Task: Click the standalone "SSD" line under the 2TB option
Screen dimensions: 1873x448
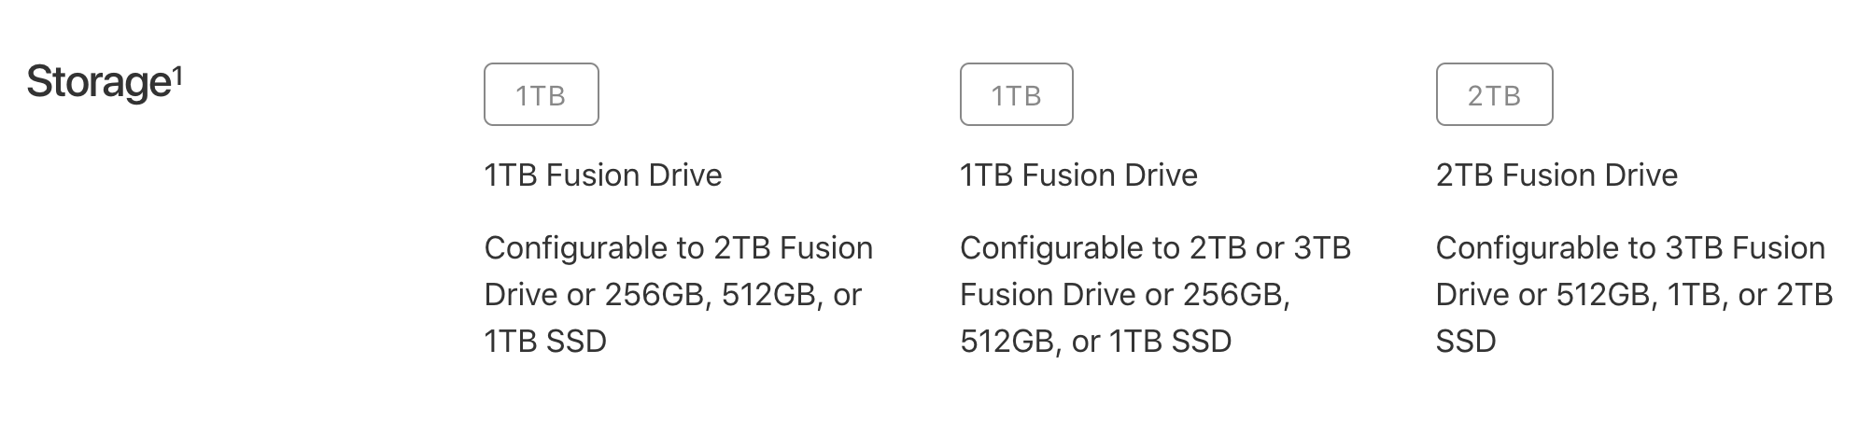Action: (x=1466, y=342)
